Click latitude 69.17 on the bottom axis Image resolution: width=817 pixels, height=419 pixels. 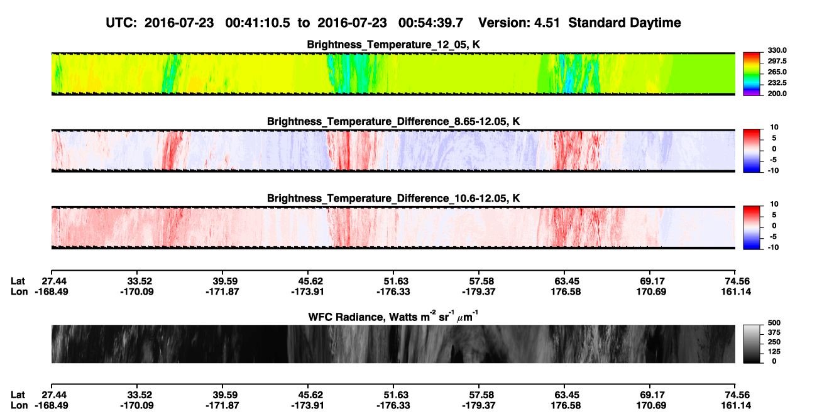pos(653,395)
